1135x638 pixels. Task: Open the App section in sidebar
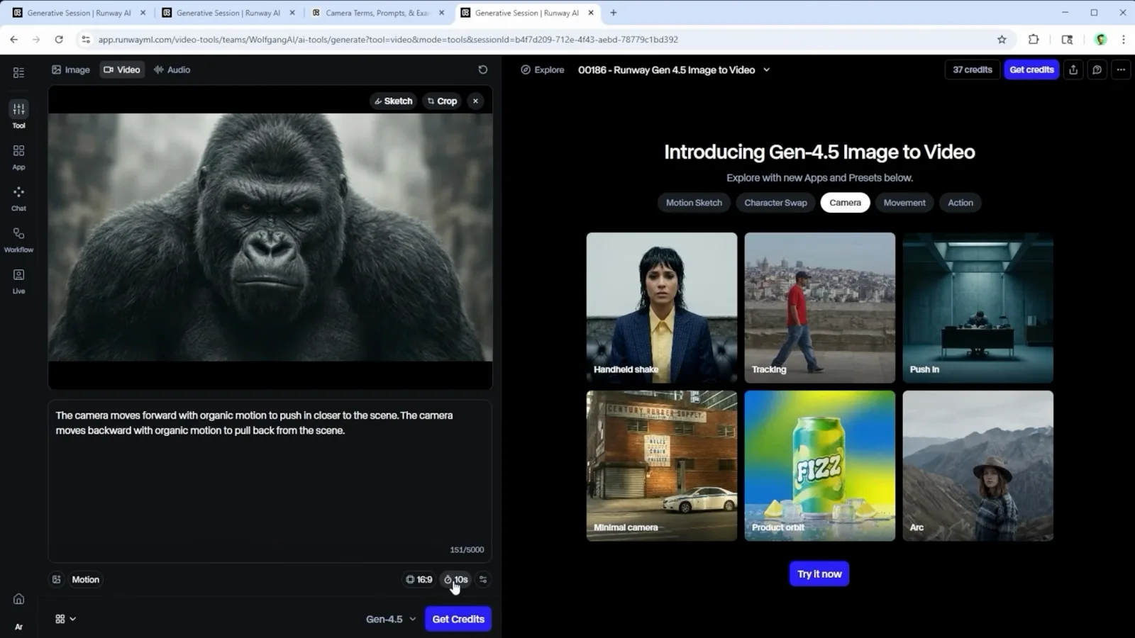coord(18,157)
